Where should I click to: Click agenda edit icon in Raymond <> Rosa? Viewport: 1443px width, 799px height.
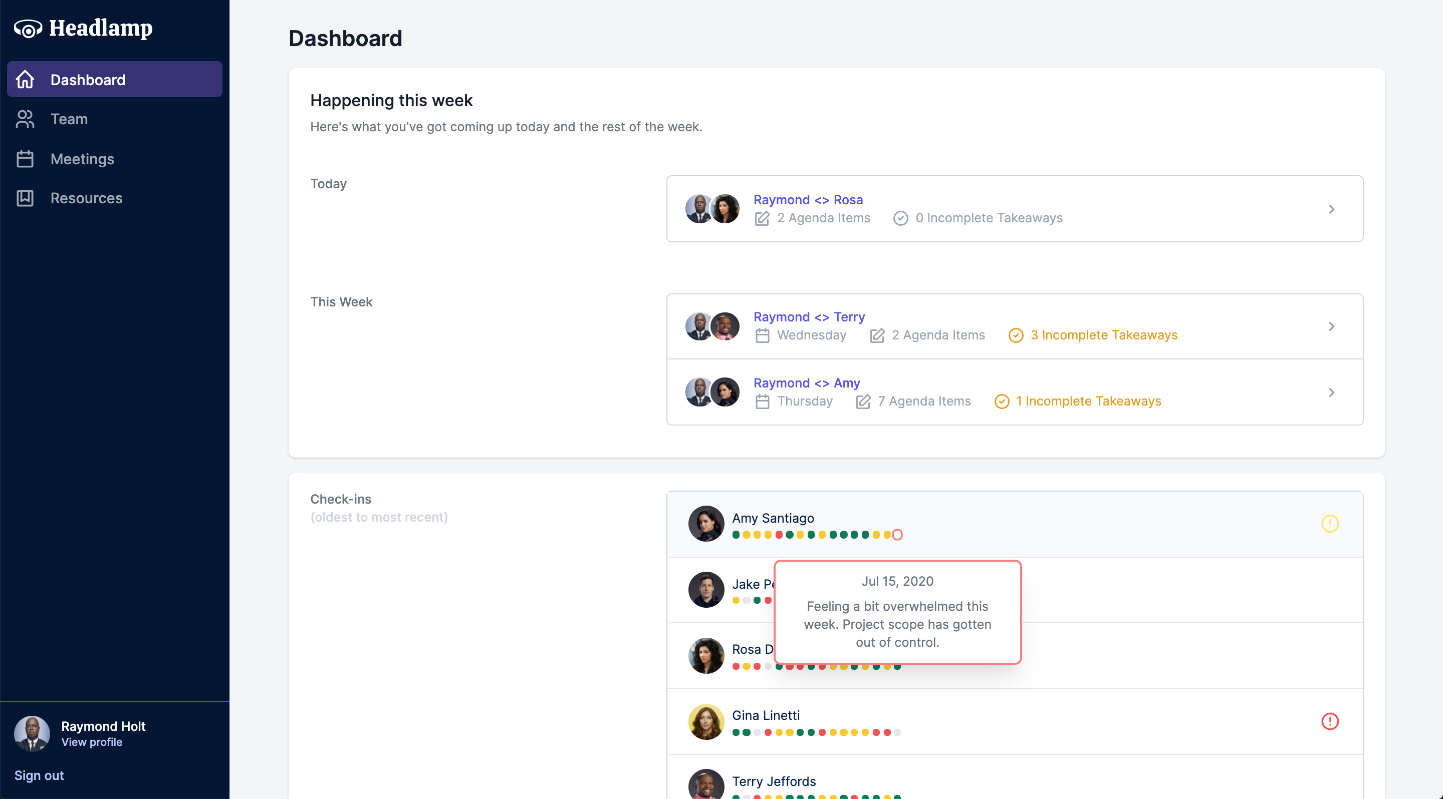tap(762, 218)
